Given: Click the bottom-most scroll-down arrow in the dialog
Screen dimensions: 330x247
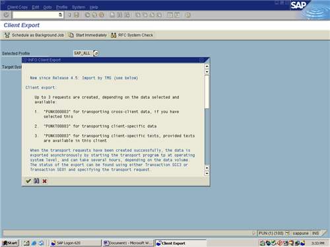Looking at the screenshot, I should click(207, 173).
